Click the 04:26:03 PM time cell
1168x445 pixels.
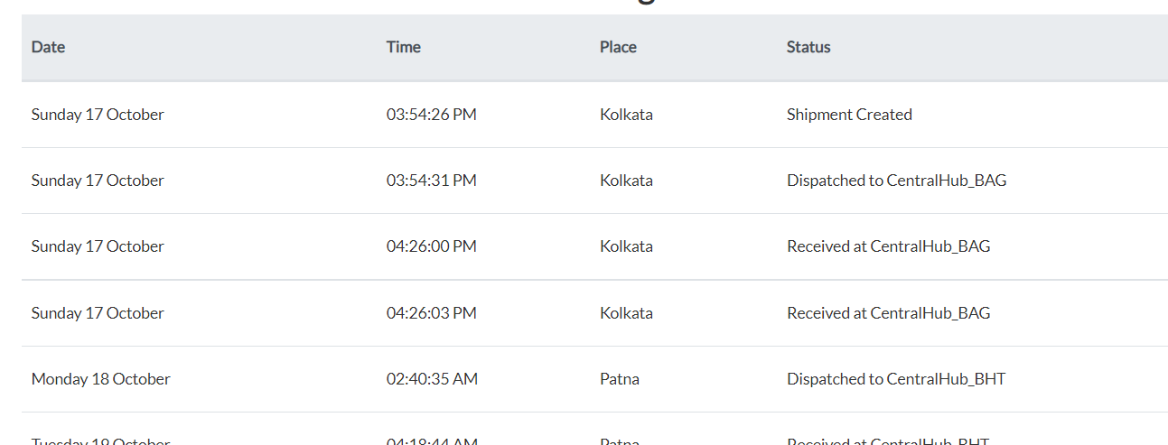432,313
